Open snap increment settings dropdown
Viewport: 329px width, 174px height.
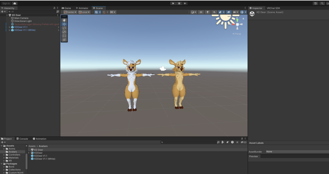coord(113,12)
